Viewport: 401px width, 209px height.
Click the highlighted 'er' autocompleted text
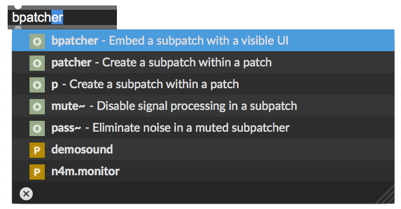(x=57, y=17)
